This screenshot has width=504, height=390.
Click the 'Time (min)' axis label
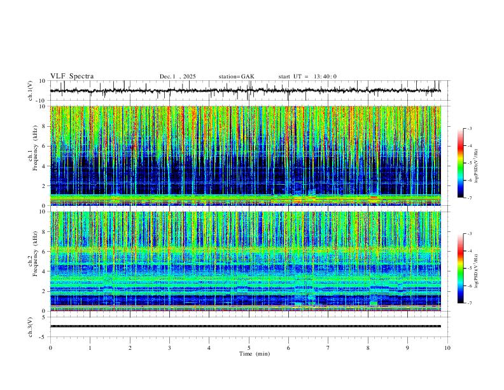click(x=255, y=354)
